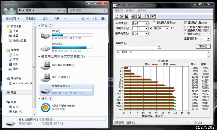This screenshot has height=130, width=217.
Task: Click the move crosshair icon in ATTO toolbar
Action: click(x=143, y=16)
